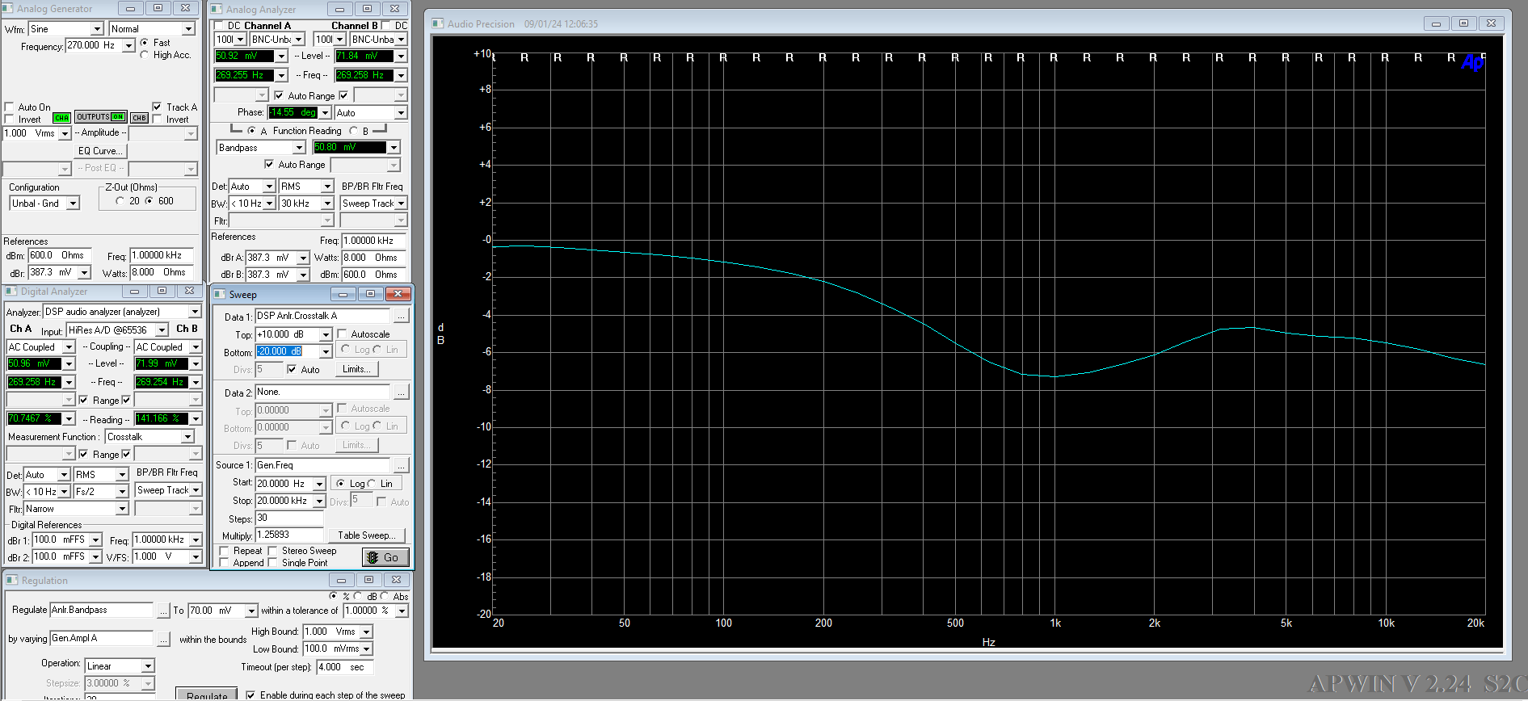Toggle DC checkbox for Channel A
Image resolution: width=1528 pixels, height=701 pixels.
click(x=218, y=26)
